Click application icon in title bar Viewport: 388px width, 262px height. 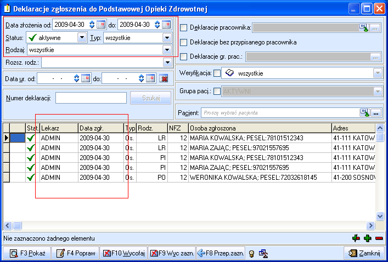tap(7, 9)
